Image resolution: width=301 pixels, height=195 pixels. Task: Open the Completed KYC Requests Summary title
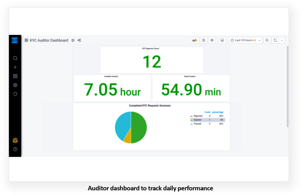pos(150,105)
